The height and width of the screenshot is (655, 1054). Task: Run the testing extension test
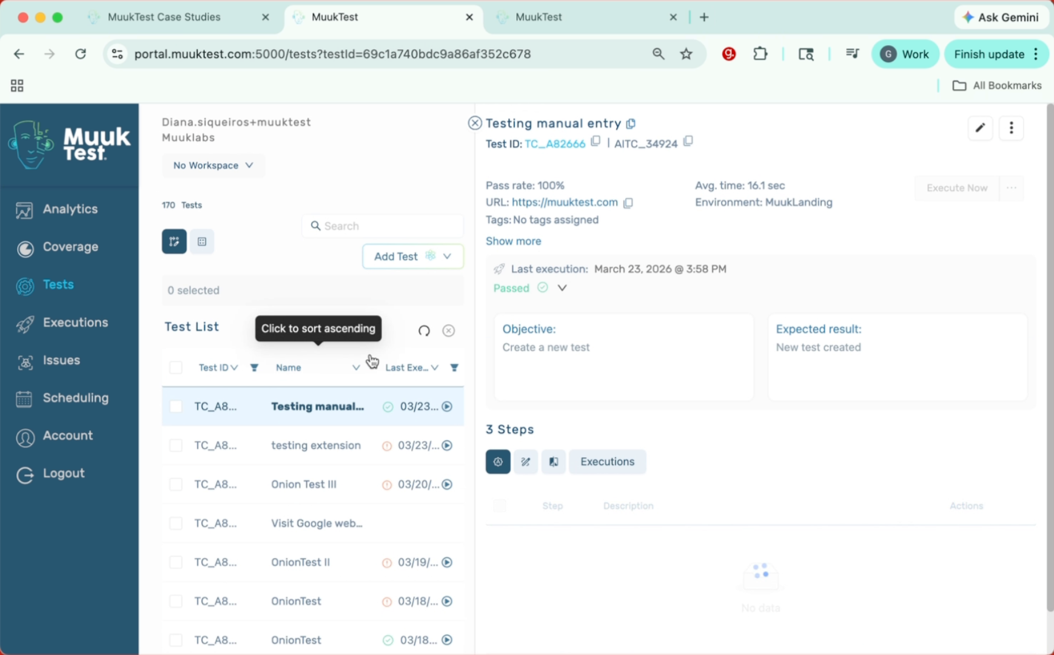tap(447, 445)
